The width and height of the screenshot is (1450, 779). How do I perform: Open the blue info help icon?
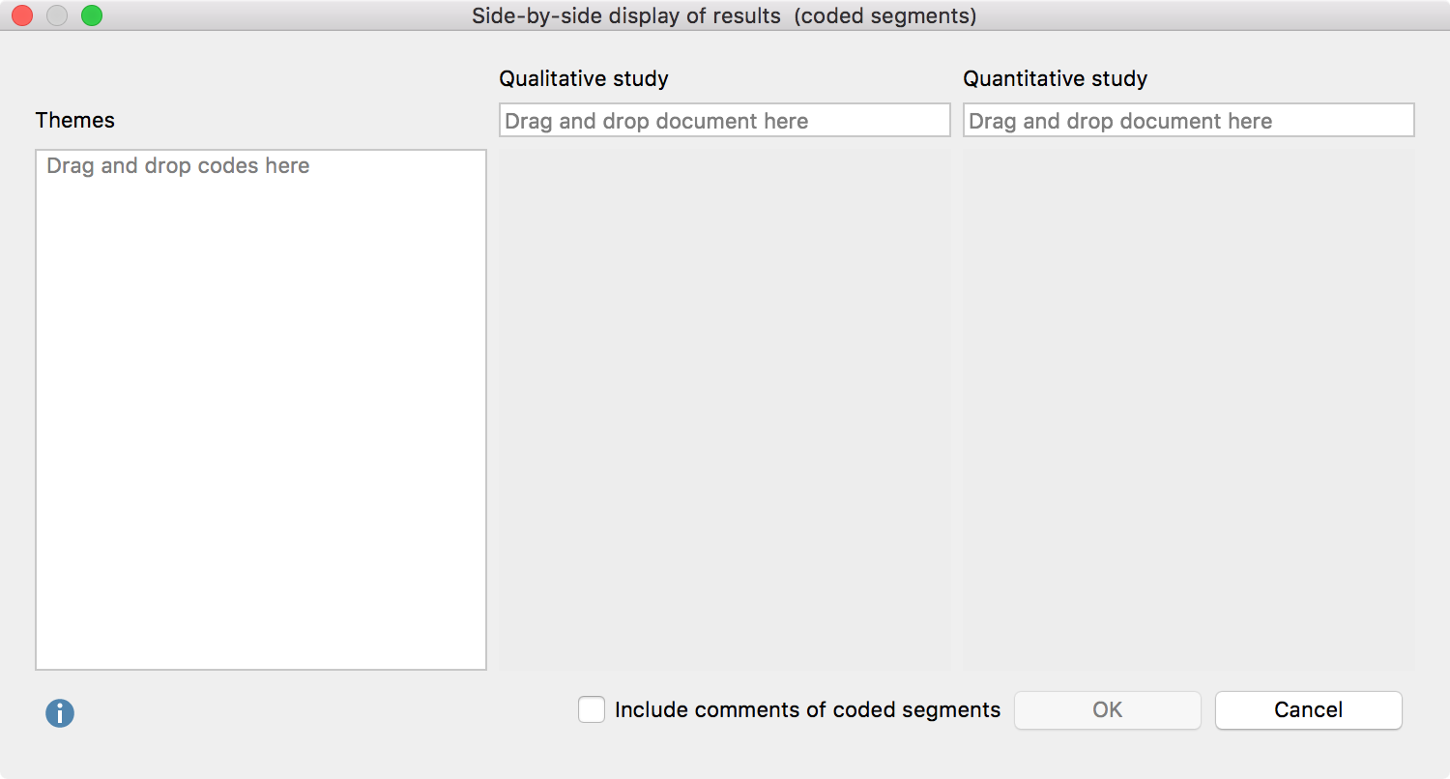point(60,714)
